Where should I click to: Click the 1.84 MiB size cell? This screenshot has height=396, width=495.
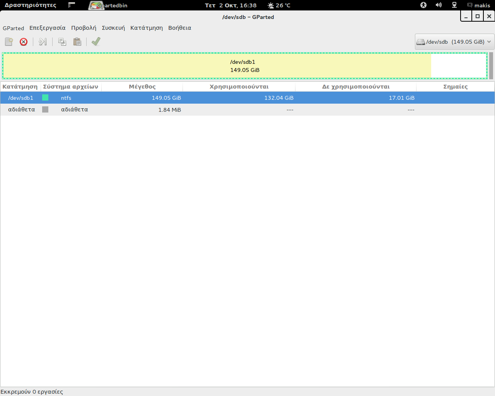click(169, 110)
